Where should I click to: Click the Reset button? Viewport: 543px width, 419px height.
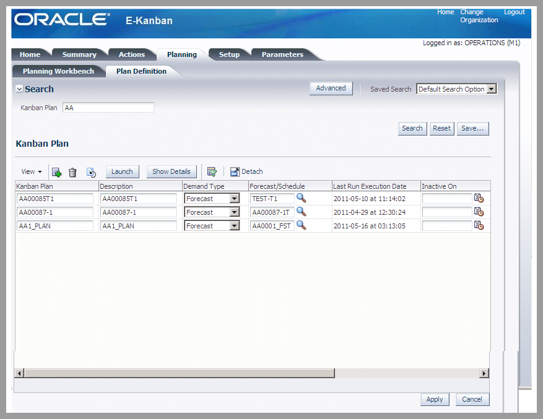pyautogui.click(x=441, y=129)
